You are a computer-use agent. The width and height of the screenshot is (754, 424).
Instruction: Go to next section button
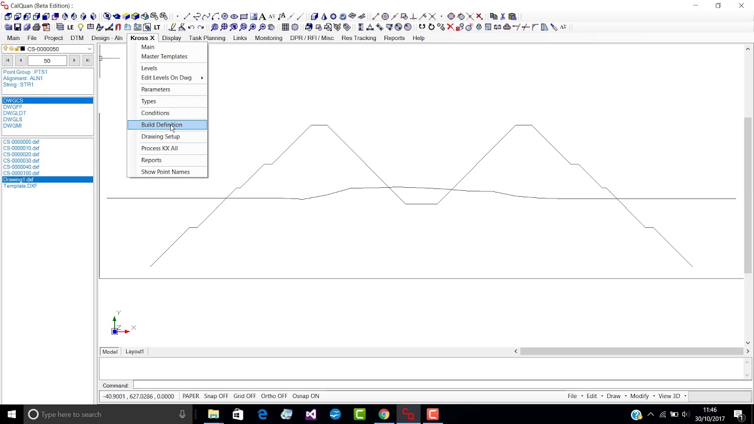coord(74,60)
